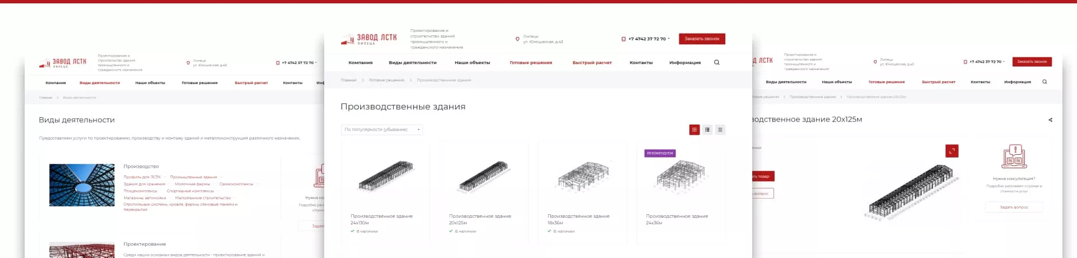Viewport: 1077px width, 258px height.
Task: Open Виды деятельности menu in right page
Action: coord(786,82)
